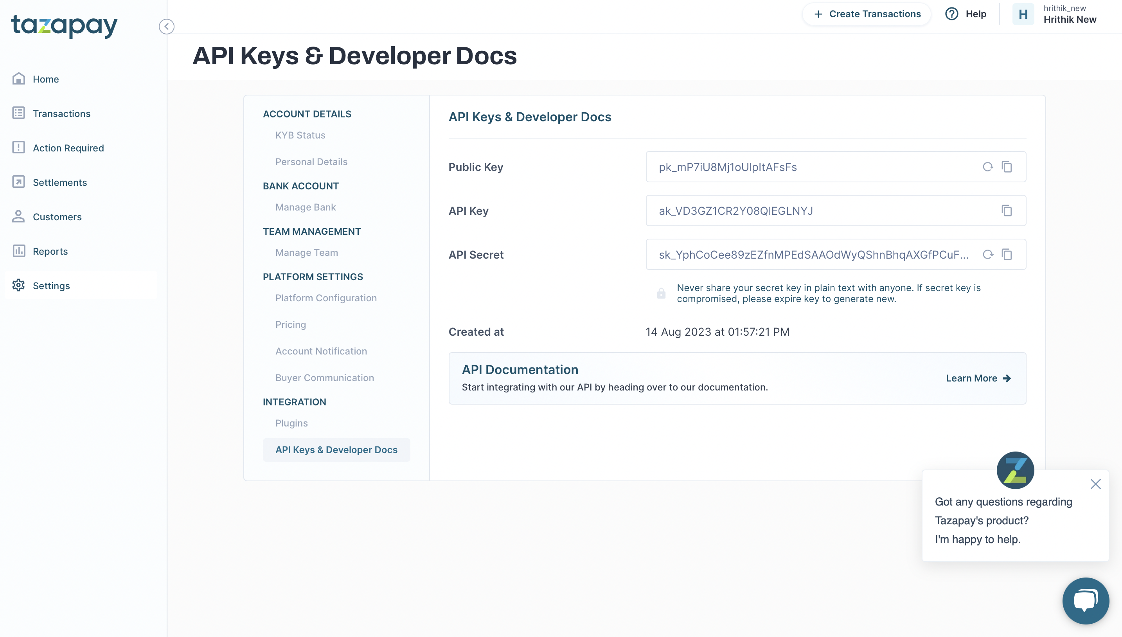Viewport: 1122px width, 637px height.
Task: Click the Help question mark icon
Action: [951, 14]
